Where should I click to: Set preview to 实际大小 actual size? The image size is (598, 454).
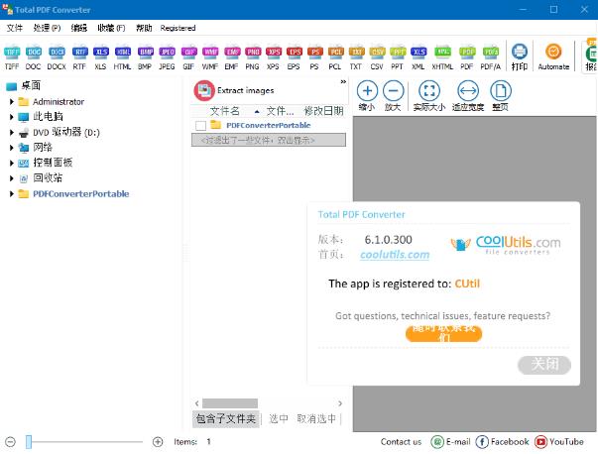coord(429,96)
